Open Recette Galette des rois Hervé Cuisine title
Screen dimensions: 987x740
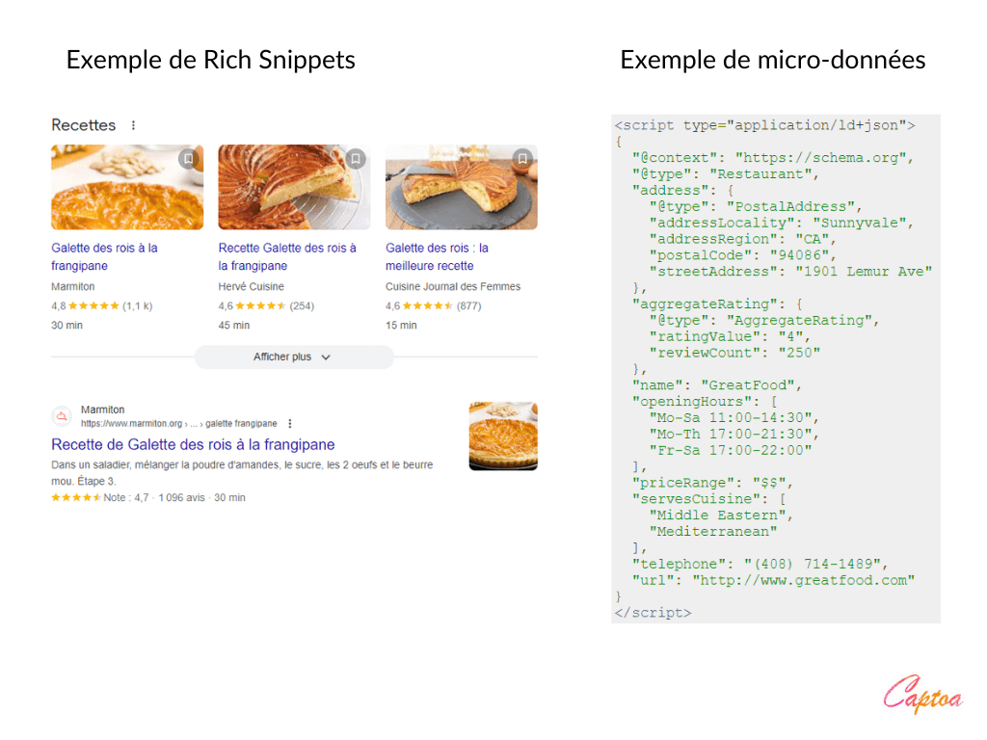(286, 256)
